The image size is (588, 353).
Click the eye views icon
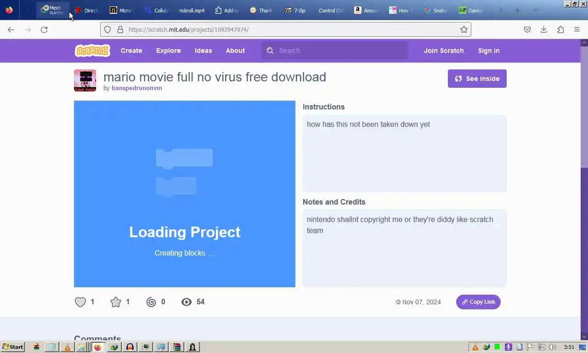click(187, 302)
